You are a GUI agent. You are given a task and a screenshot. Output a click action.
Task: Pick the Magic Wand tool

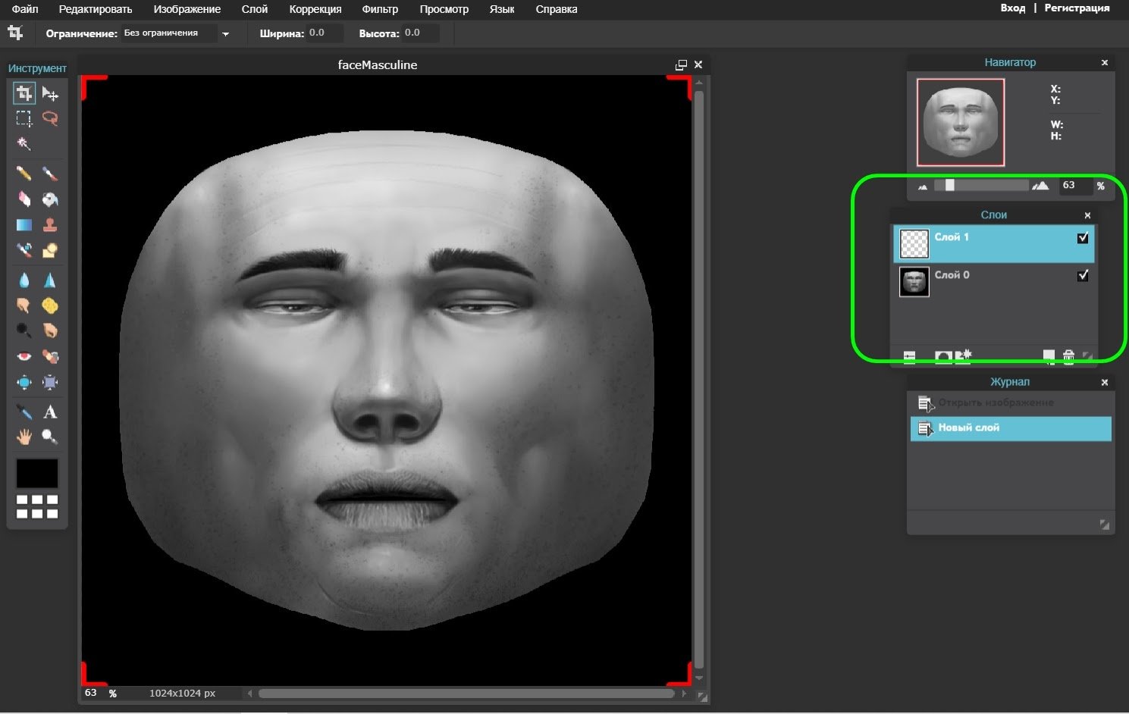point(24,143)
